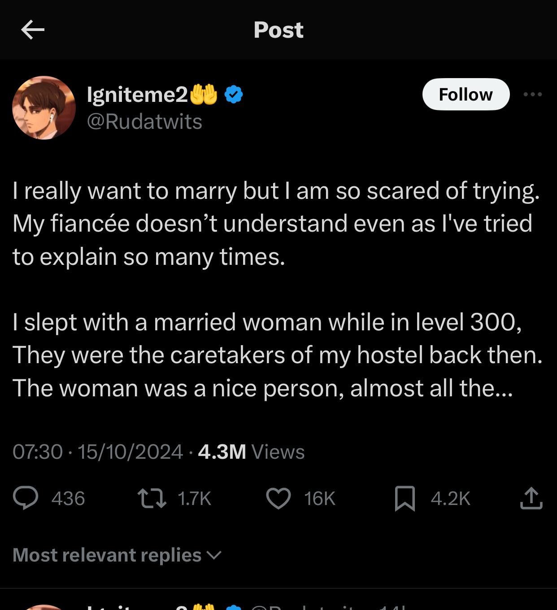Like the post with the heart icon

pyautogui.click(x=278, y=499)
